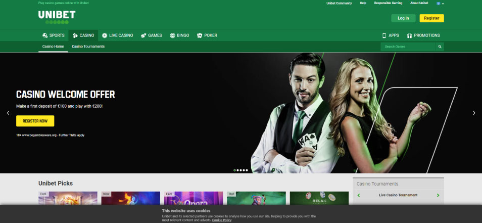This screenshot has width=482, height=223.
Task: Open the Apps page
Action: point(391,35)
